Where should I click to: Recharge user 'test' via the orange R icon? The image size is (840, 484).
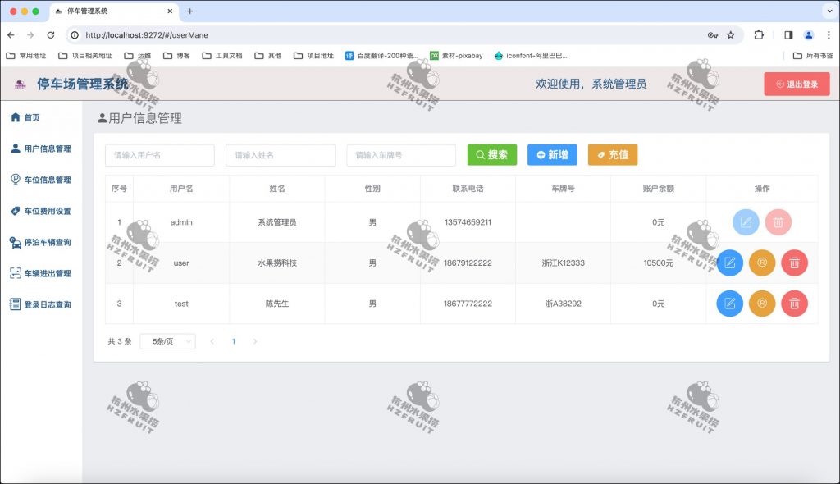[762, 304]
